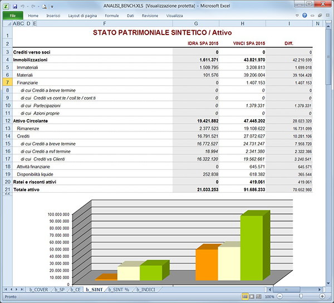
Task: Click the 100% zoom level button
Action: (269, 297)
